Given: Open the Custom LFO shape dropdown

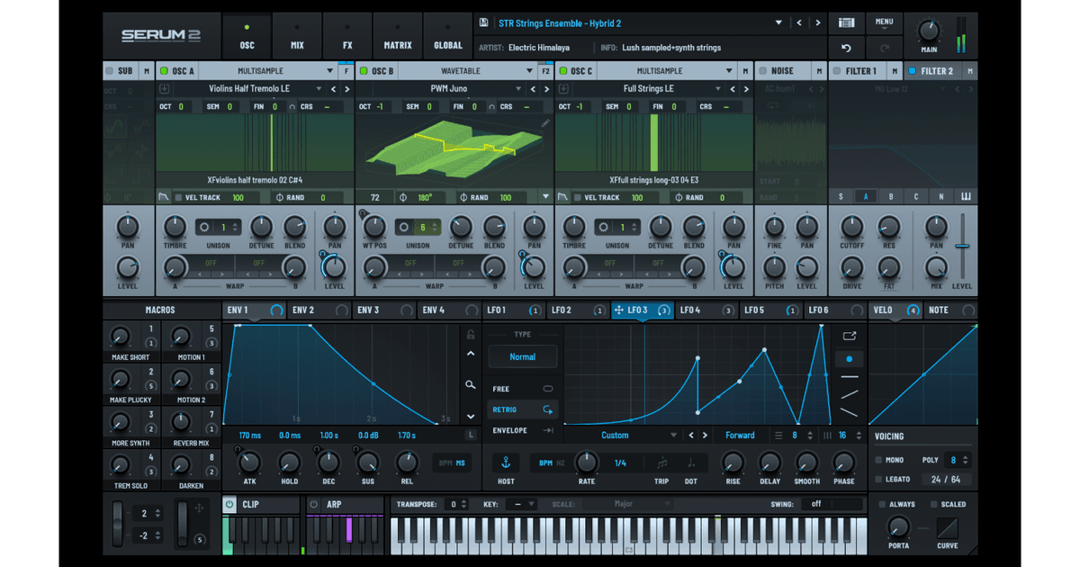Looking at the screenshot, I should (x=630, y=435).
